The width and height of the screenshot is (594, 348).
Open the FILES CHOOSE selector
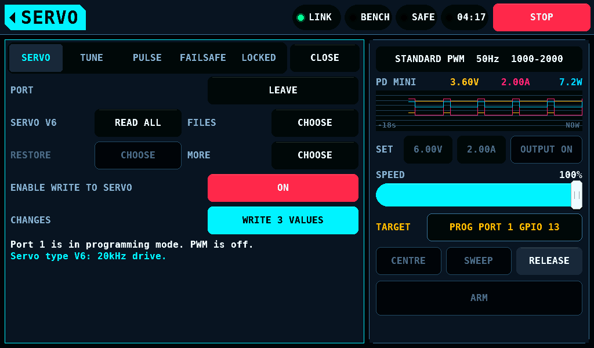click(315, 123)
